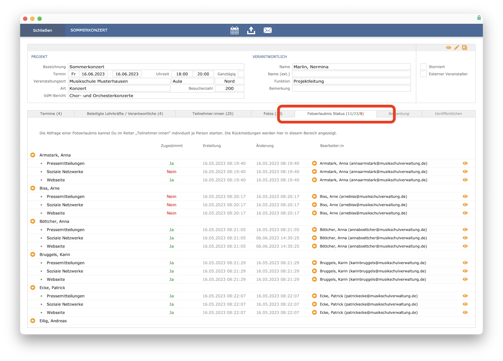This screenshot has height=361, width=503.
Task: Click Nein status in Armstark Soziale Netzwerke row
Action: tap(172, 171)
